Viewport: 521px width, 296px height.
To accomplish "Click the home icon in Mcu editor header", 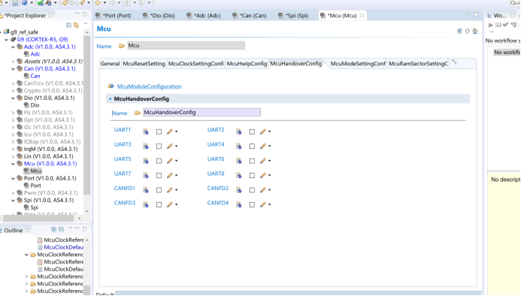I will tap(475, 31).
